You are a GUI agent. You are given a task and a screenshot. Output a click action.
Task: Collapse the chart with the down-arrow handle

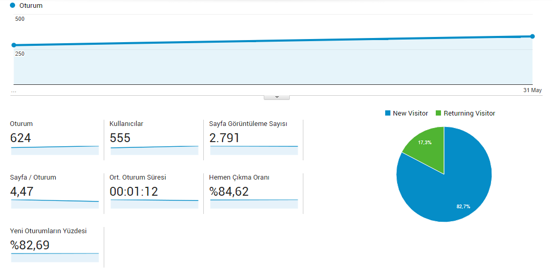(277, 97)
